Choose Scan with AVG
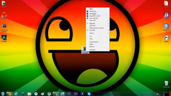Image resolution: width=171 pixels, height=96 pixels. (x=98, y=18)
